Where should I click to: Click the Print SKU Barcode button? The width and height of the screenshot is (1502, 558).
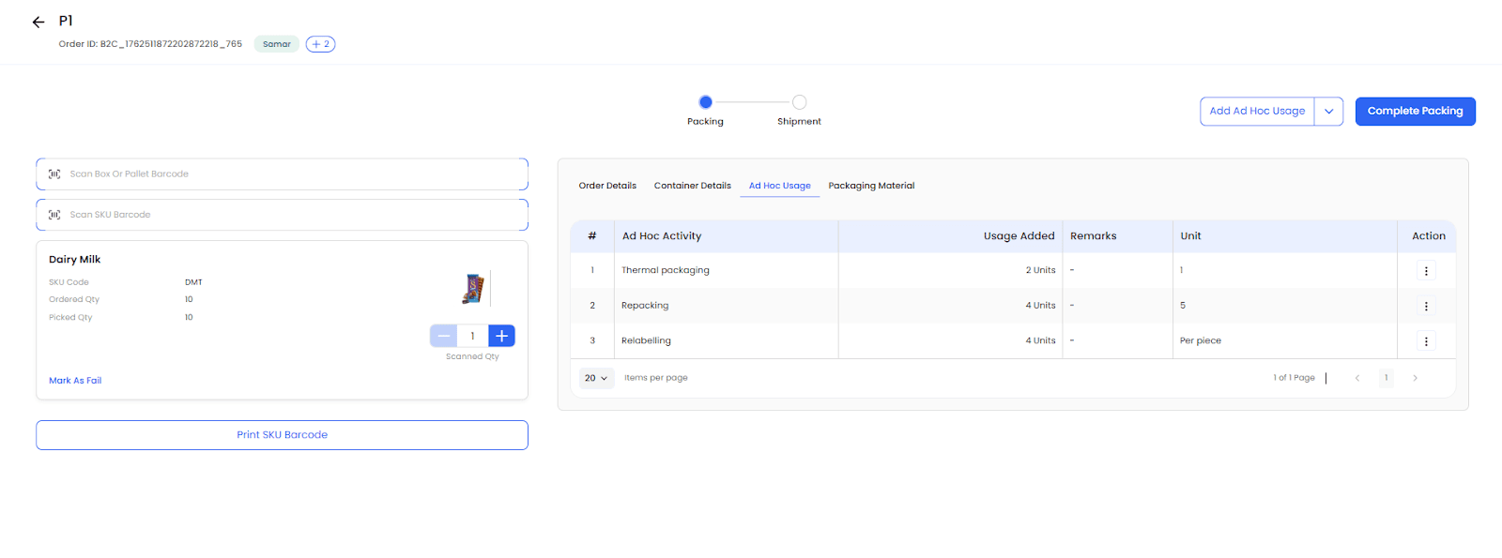click(282, 435)
